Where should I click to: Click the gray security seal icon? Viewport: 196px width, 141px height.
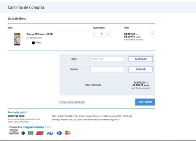tap(14, 132)
